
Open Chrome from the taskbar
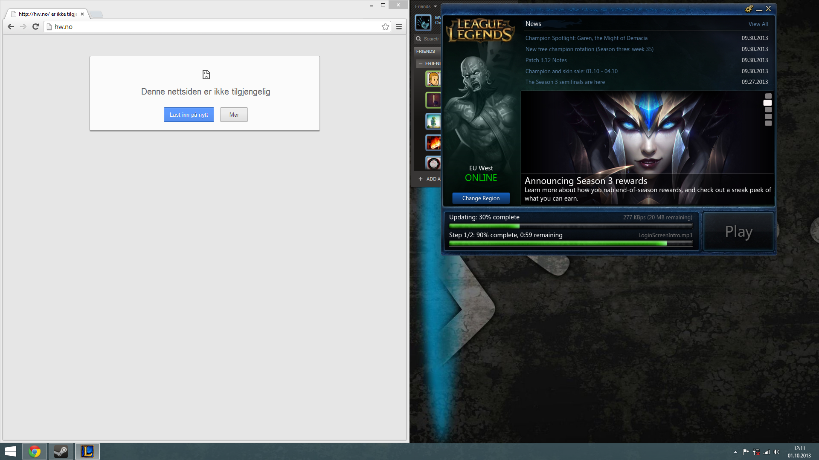coord(35,451)
